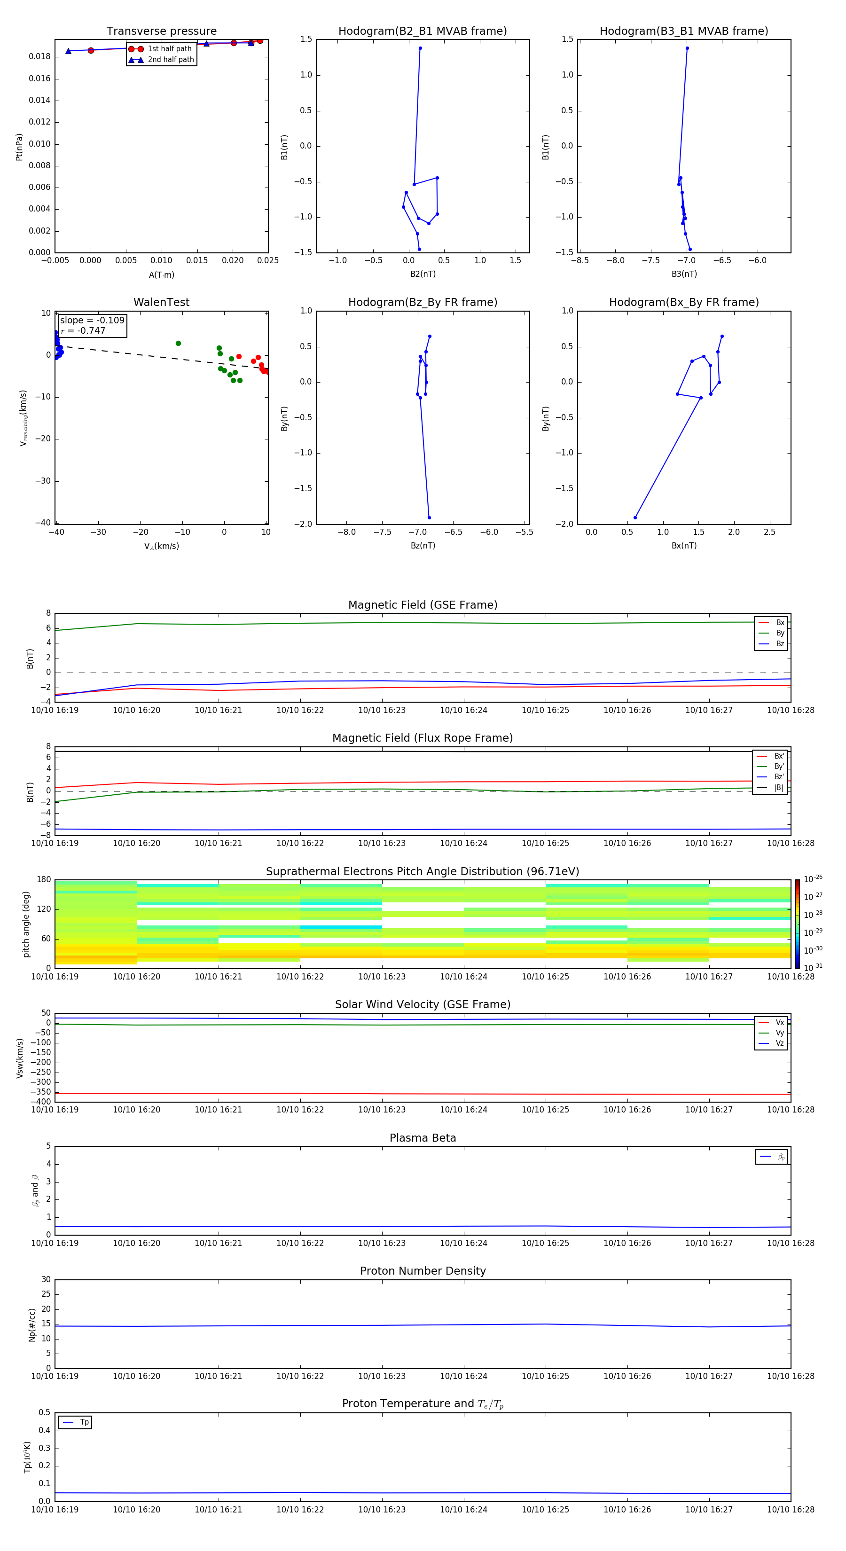The height and width of the screenshot is (1551, 846).
Task: Click the By' legend entry in Flux Rope plot
Action: coord(770,767)
